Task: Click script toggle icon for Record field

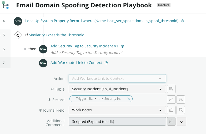Action: (171, 100)
